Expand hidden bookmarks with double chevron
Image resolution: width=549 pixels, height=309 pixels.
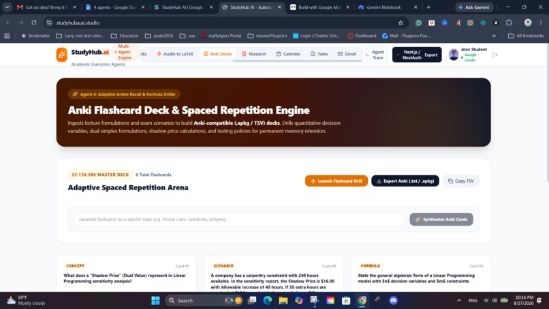[494, 35]
